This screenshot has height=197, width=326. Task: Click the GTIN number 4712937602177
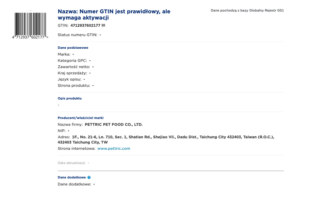click(85, 25)
